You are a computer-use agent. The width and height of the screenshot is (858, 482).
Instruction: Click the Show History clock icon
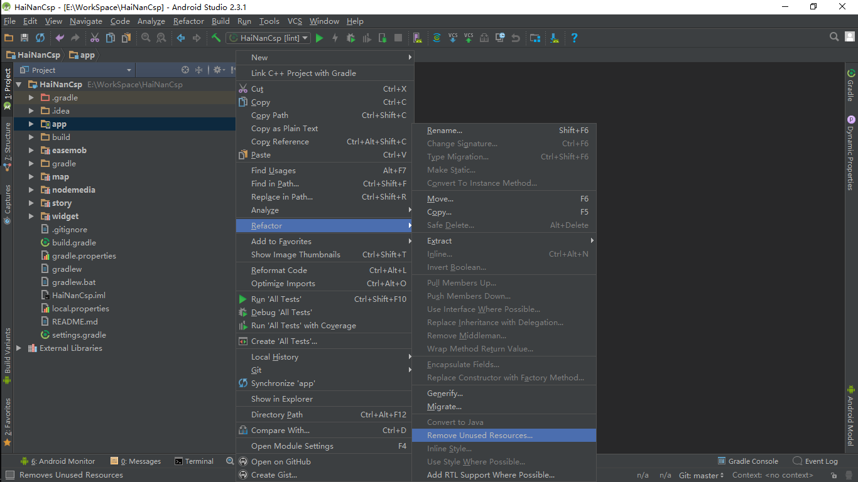[x=500, y=38]
